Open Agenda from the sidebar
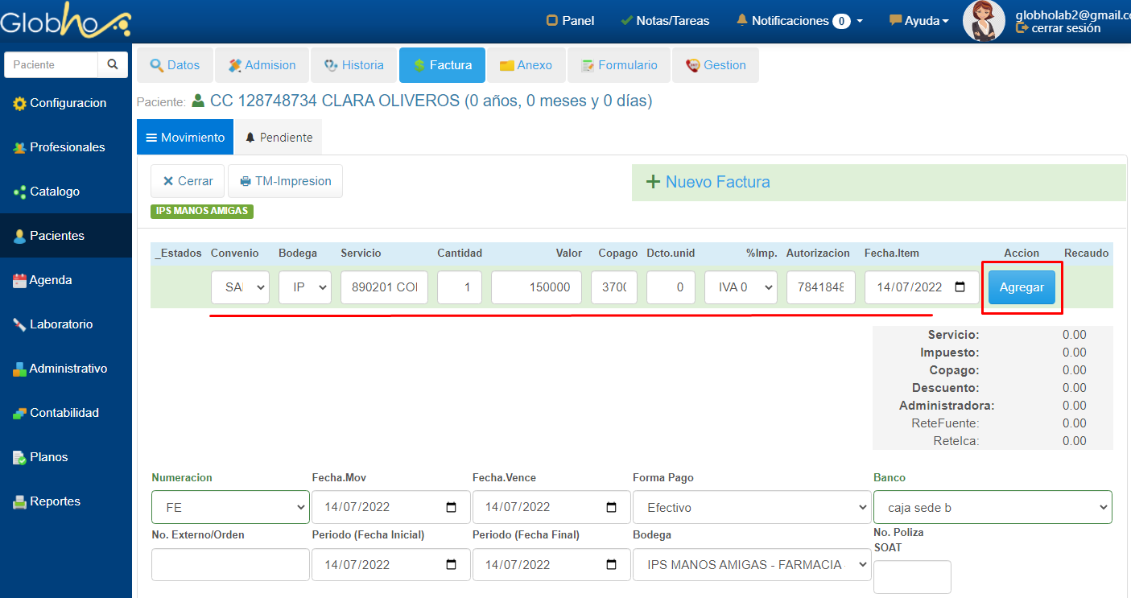 (x=50, y=280)
